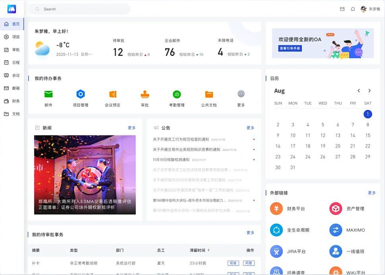
Task: Open 审批 in the sidebar
Action: pyautogui.click(x=12, y=50)
